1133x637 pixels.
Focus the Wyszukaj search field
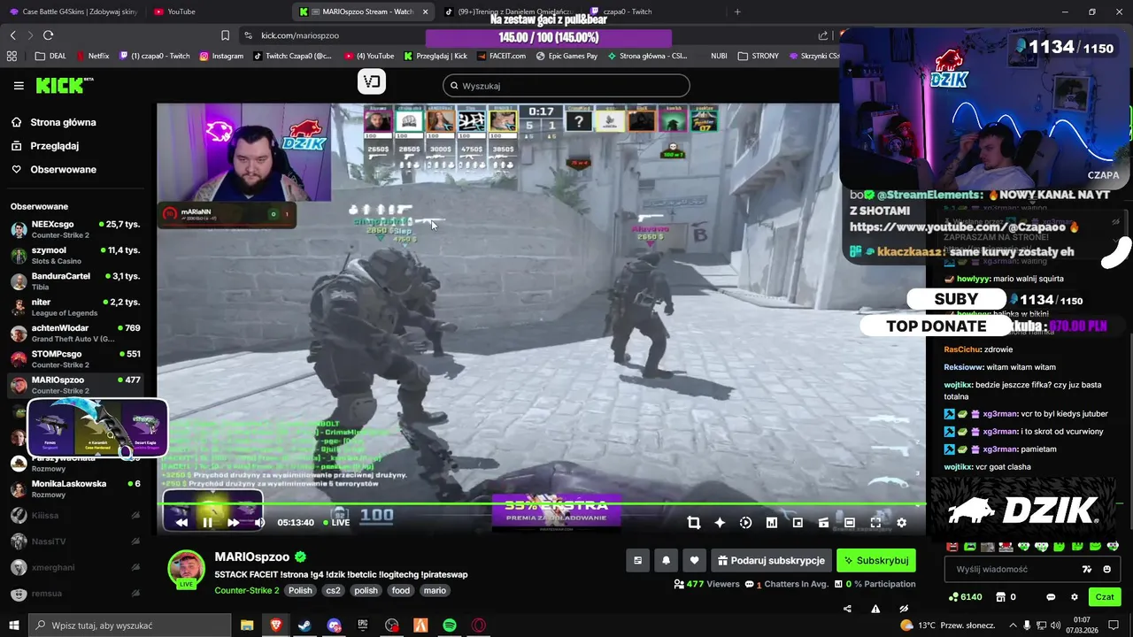point(566,86)
